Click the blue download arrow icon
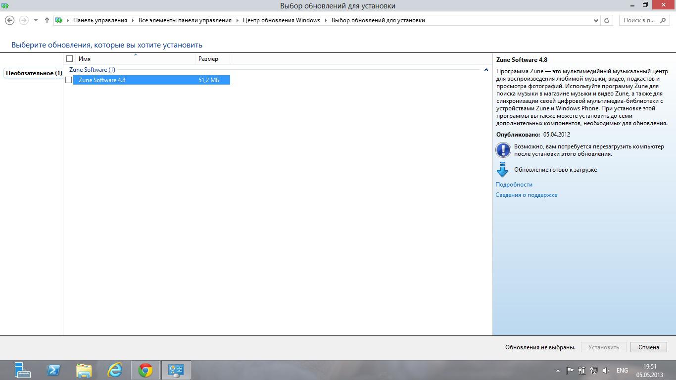 (502, 170)
